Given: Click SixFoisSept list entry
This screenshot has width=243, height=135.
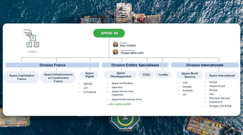Looking at the screenshot, I should [x=90, y=92].
